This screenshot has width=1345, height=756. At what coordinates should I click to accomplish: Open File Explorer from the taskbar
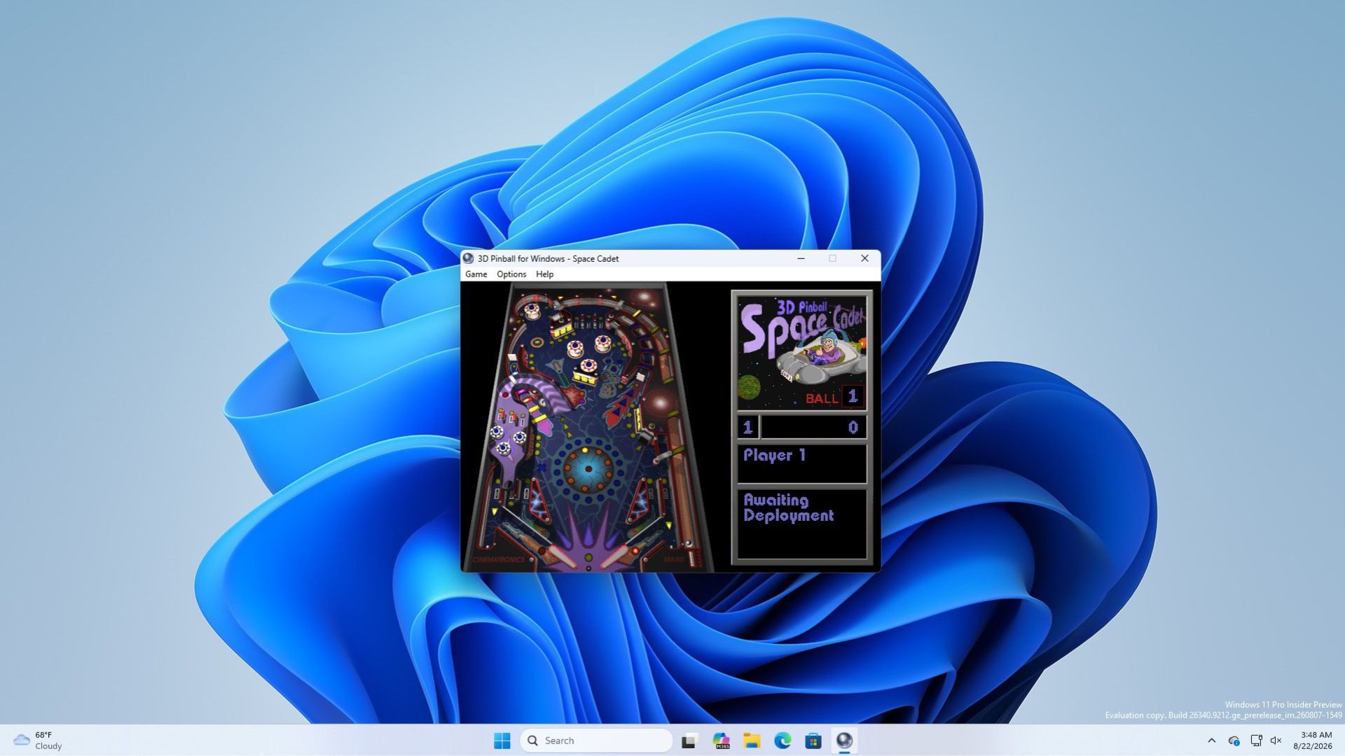click(752, 741)
